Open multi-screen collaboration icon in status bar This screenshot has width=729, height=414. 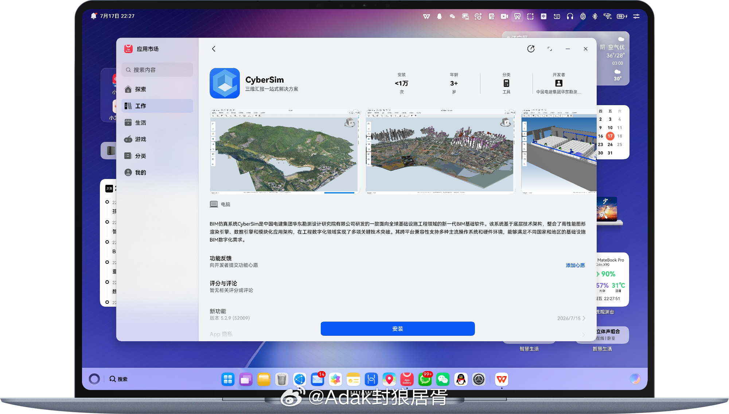click(465, 16)
